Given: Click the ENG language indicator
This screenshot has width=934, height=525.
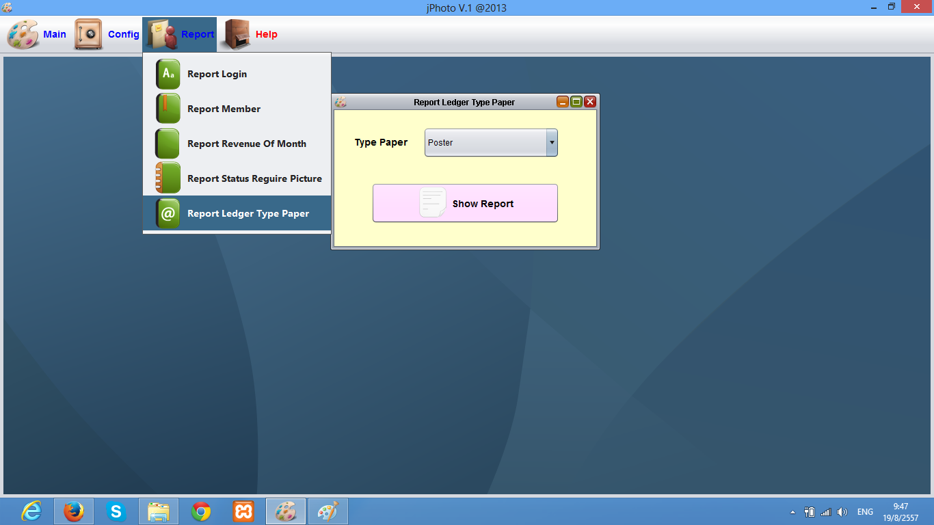Looking at the screenshot, I should (x=865, y=511).
